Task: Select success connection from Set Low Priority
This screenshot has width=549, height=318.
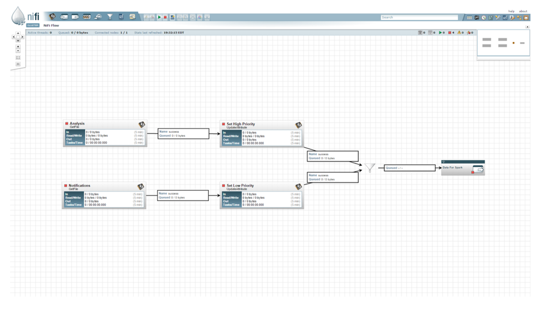Action: pos(332,177)
